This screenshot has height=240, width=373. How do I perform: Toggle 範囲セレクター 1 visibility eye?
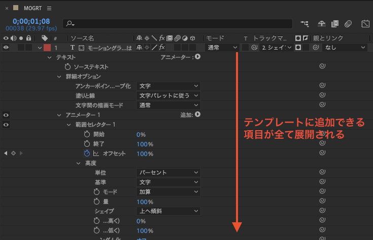click(6, 125)
